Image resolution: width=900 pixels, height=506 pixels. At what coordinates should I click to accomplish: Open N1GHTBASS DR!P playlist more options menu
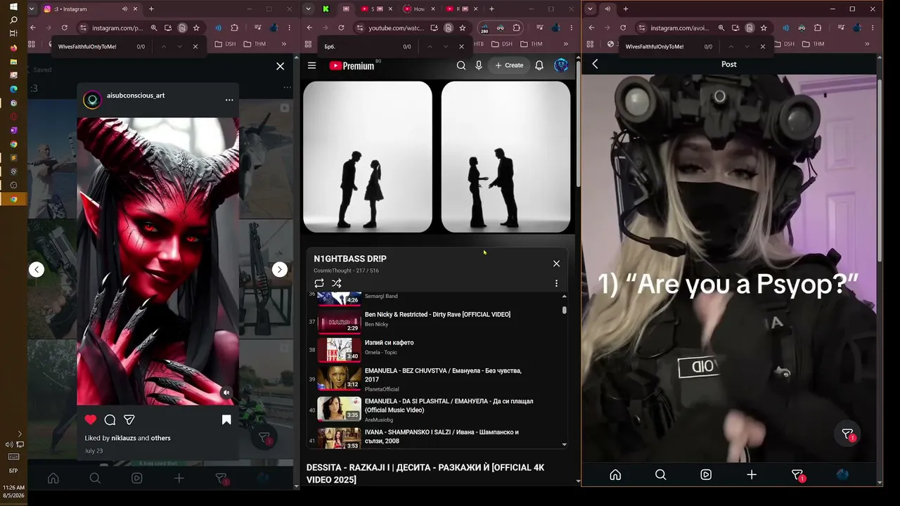click(x=556, y=283)
